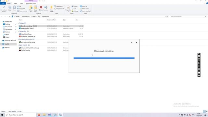Collapse Earlier this month (1) group
This screenshot has width=208, height=117.
[x=18, y=39]
